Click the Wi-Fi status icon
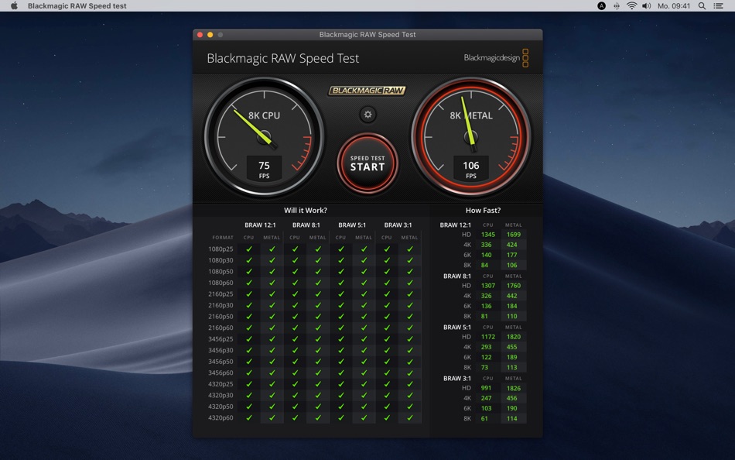 (x=632, y=5)
